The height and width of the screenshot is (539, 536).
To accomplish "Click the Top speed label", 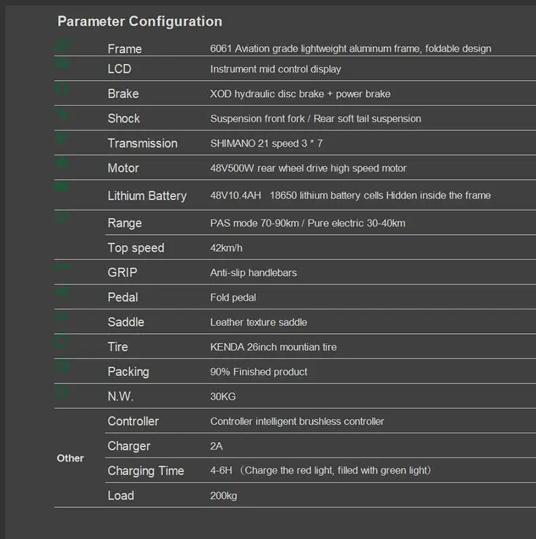I will click(x=136, y=248).
